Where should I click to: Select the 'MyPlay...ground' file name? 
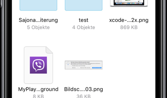tap(38, 89)
